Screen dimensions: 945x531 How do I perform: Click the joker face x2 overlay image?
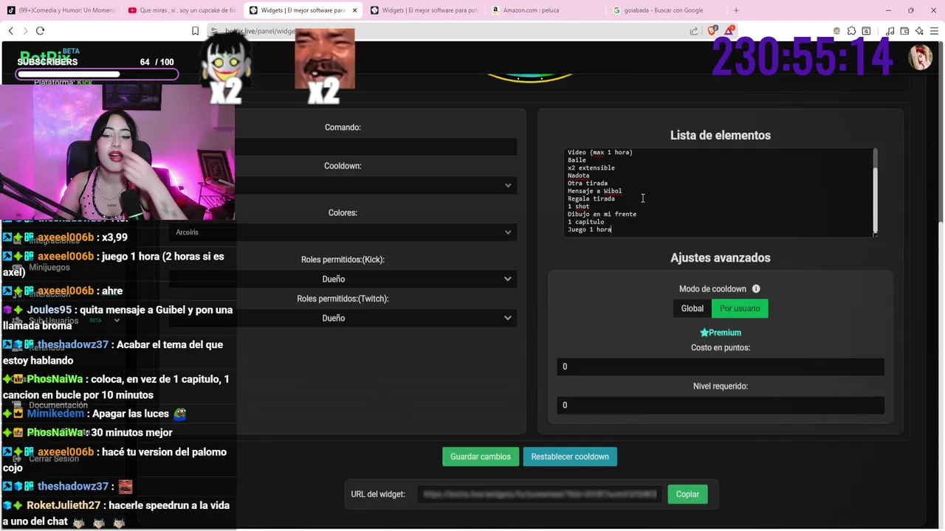pyautogui.click(x=226, y=68)
